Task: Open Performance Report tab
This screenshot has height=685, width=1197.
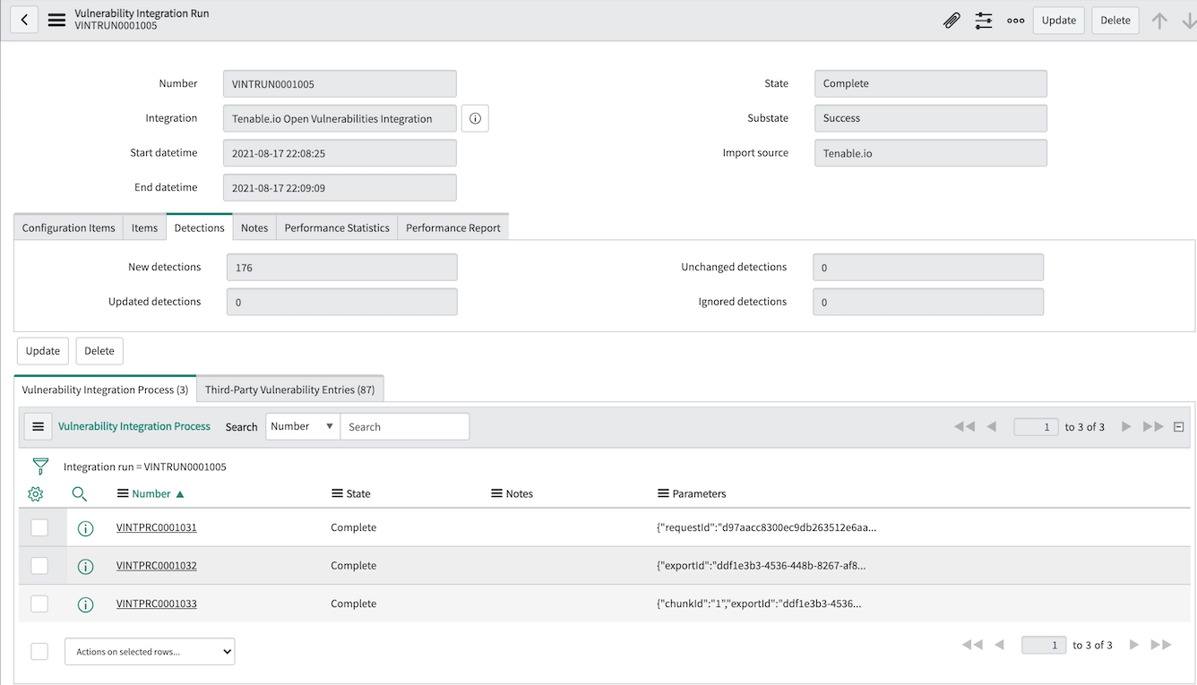Action: (453, 227)
